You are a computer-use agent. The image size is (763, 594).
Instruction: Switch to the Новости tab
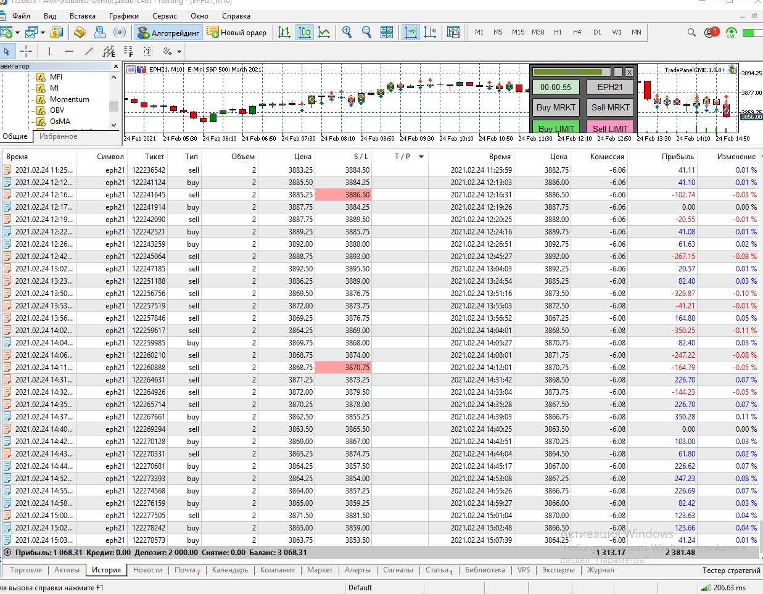pos(148,570)
